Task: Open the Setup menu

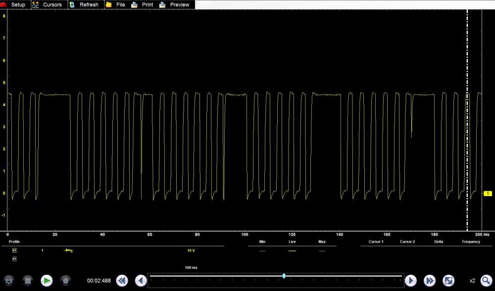Action: tap(14, 4)
